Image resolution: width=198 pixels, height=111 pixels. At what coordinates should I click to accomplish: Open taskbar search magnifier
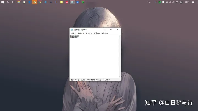click(8, 2)
